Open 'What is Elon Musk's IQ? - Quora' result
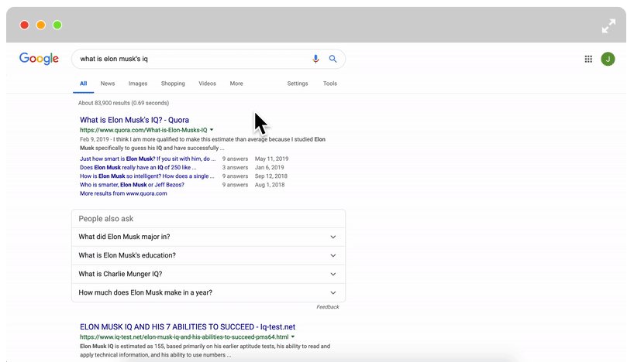The image size is (634, 362). pyautogui.click(x=134, y=120)
